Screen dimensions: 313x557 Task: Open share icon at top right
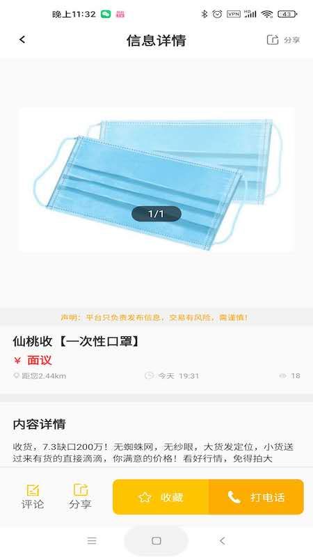(x=273, y=40)
